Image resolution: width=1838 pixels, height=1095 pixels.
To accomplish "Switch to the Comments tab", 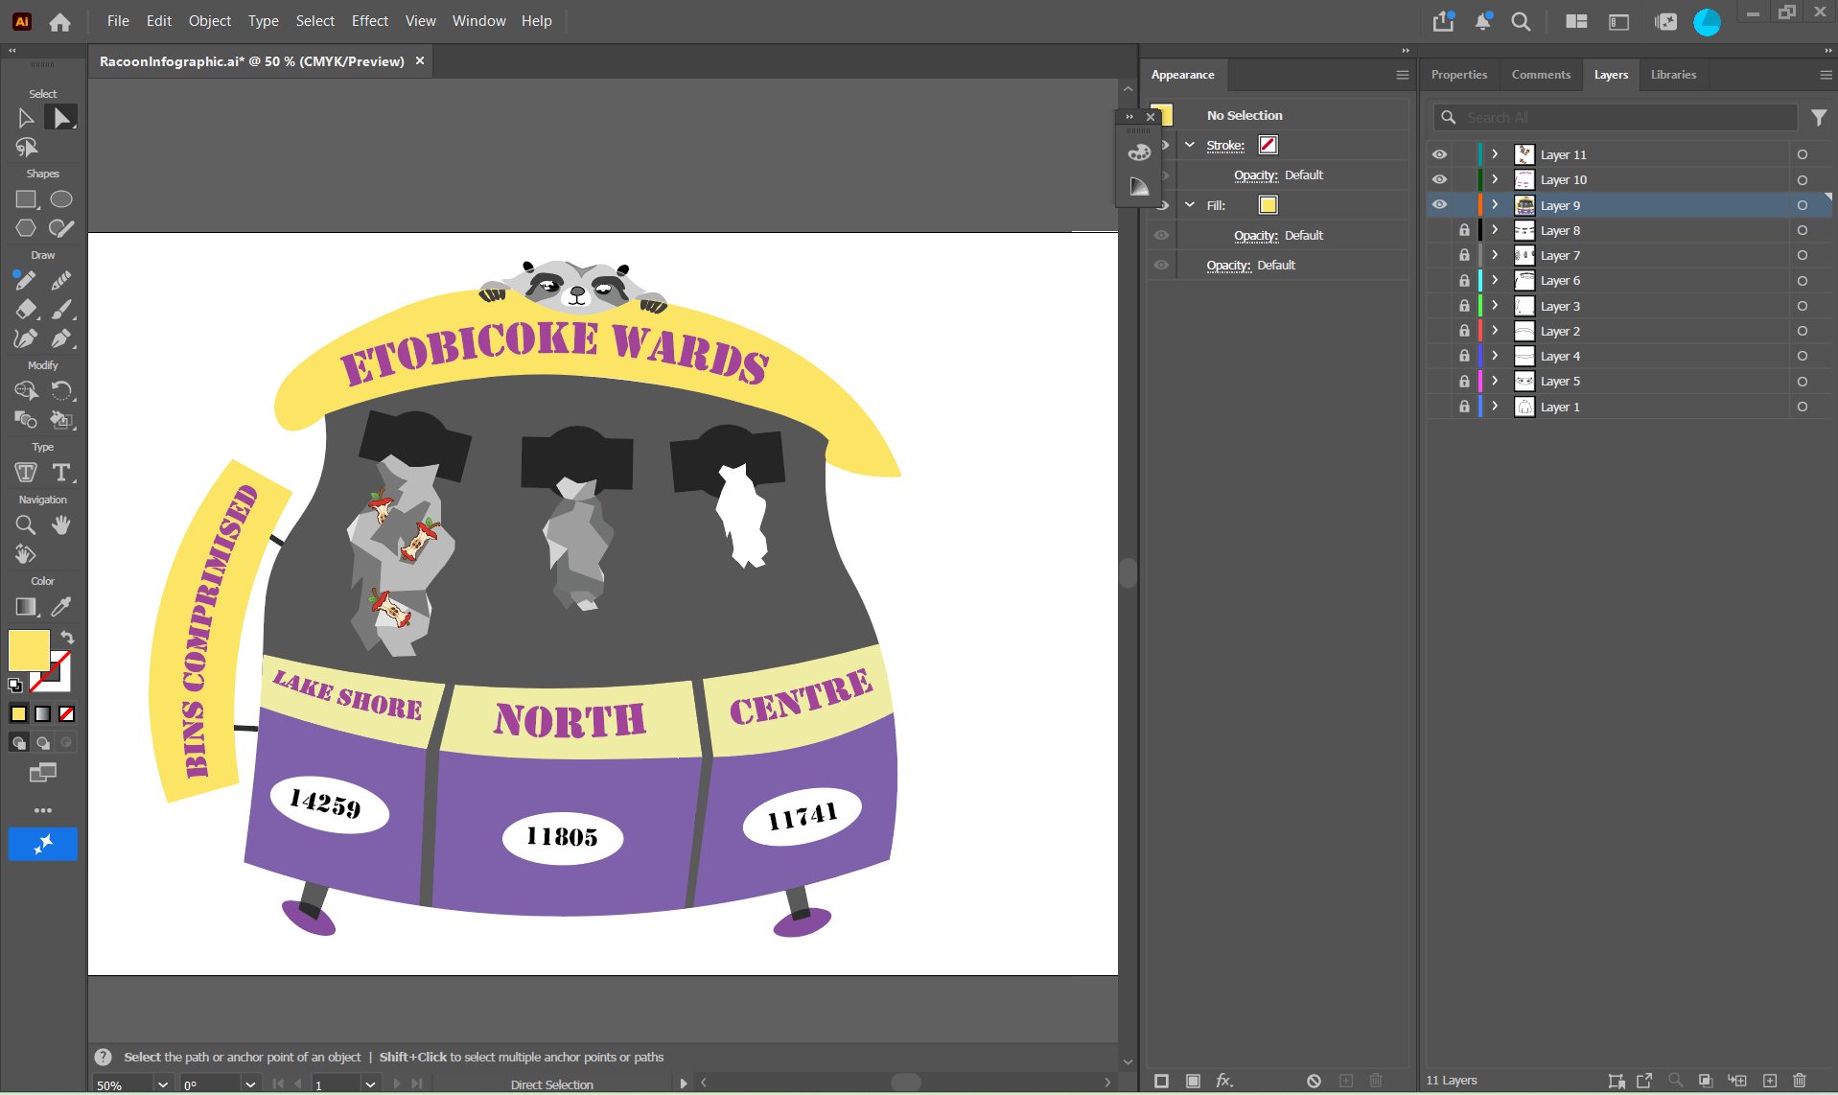I will point(1541,74).
